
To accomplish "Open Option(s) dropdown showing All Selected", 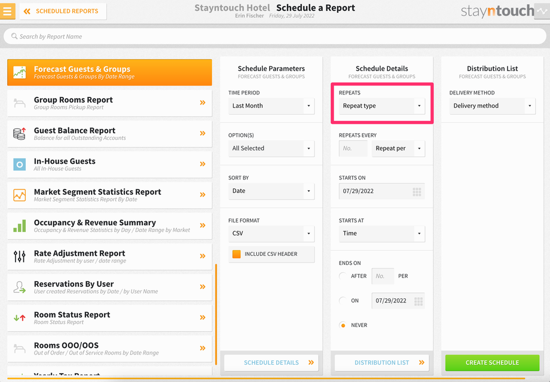I will pyautogui.click(x=271, y=148).
